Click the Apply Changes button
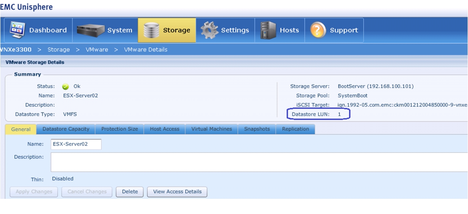 pyautogui.click(x=34, y=192)
